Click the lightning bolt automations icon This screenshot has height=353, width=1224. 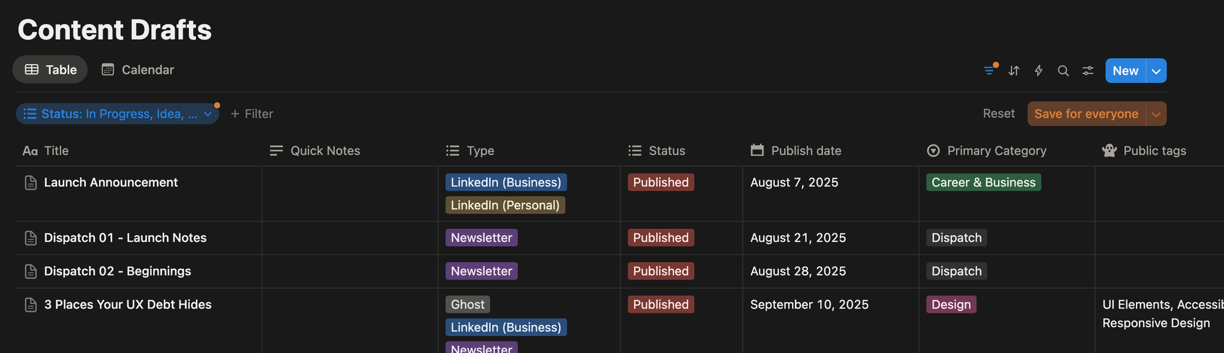1039,71
